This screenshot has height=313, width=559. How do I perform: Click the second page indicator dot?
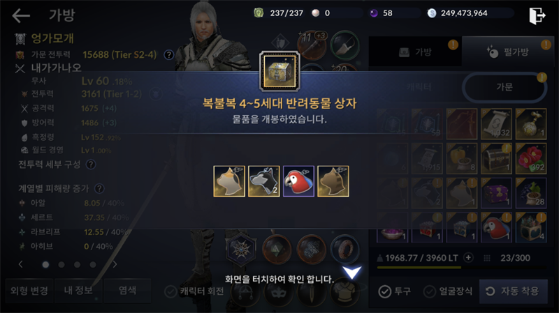pyautogui.click(x=61, y=265)
